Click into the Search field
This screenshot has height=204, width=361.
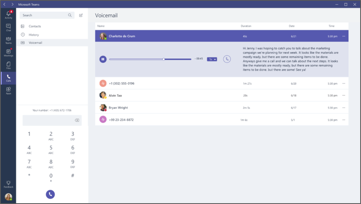[47, 15]
